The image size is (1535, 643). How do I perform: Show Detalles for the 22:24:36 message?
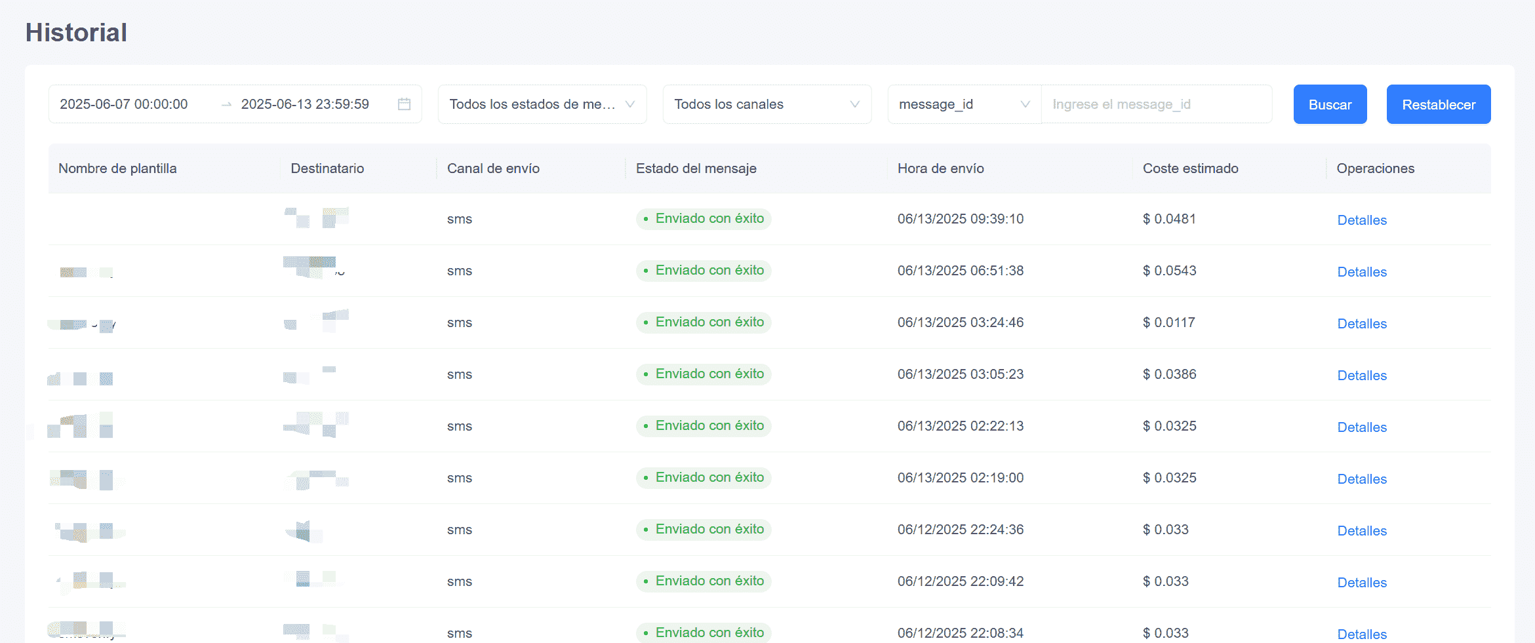pyautogui.click(x=1362, y=531)
